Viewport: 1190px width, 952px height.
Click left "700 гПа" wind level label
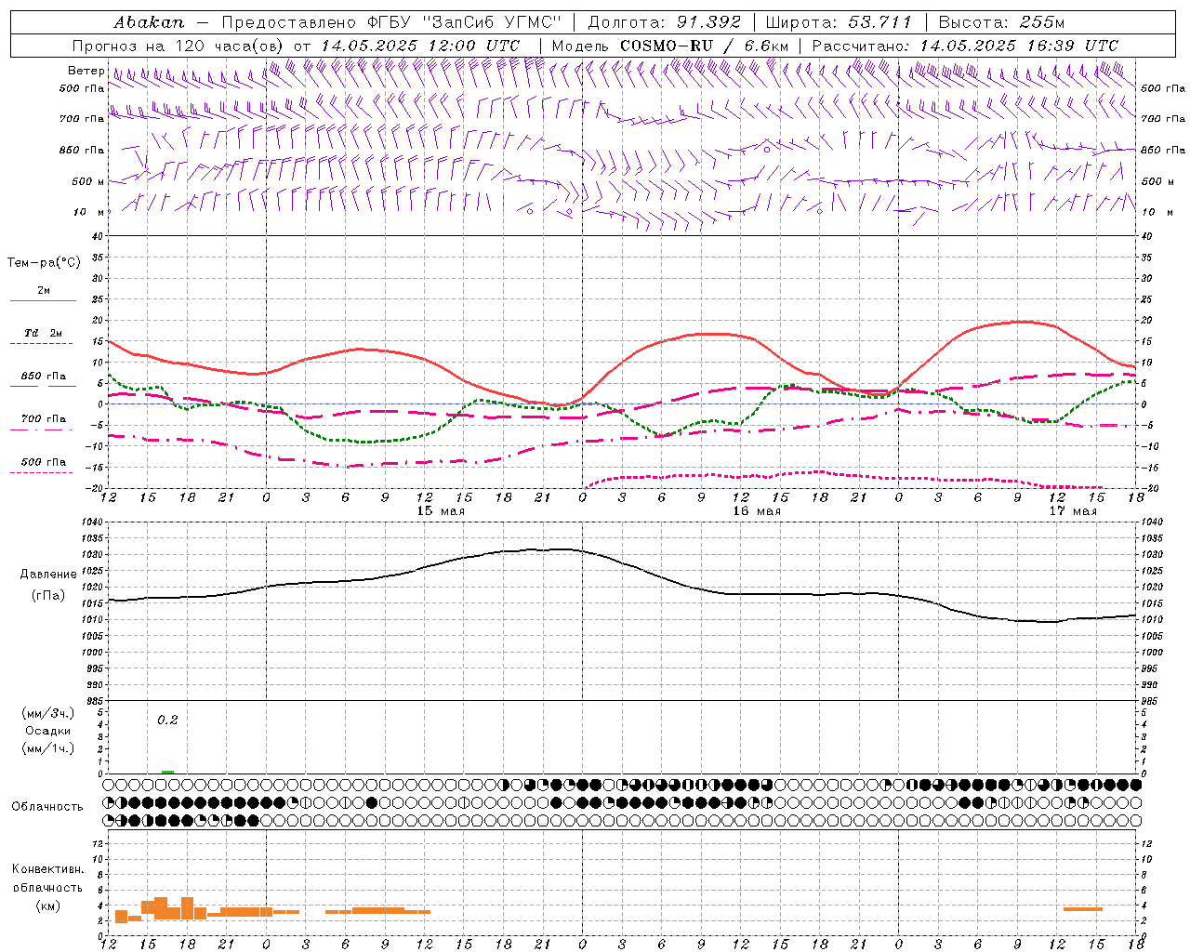point(82,119)
